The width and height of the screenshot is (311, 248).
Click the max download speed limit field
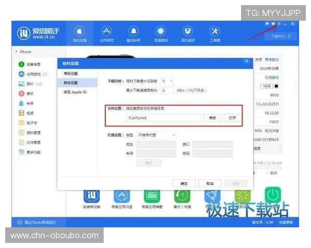click(x=167, y=90)
